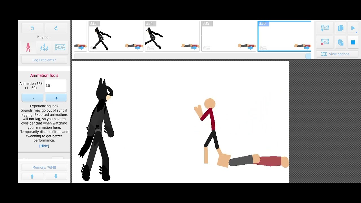Edit the Animation FPS value field
This screenshot has width=361, height=203.
pos(56,86)
